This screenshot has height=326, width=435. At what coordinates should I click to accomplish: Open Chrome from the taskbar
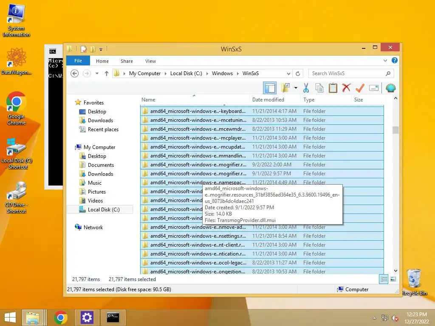[61, 318]
